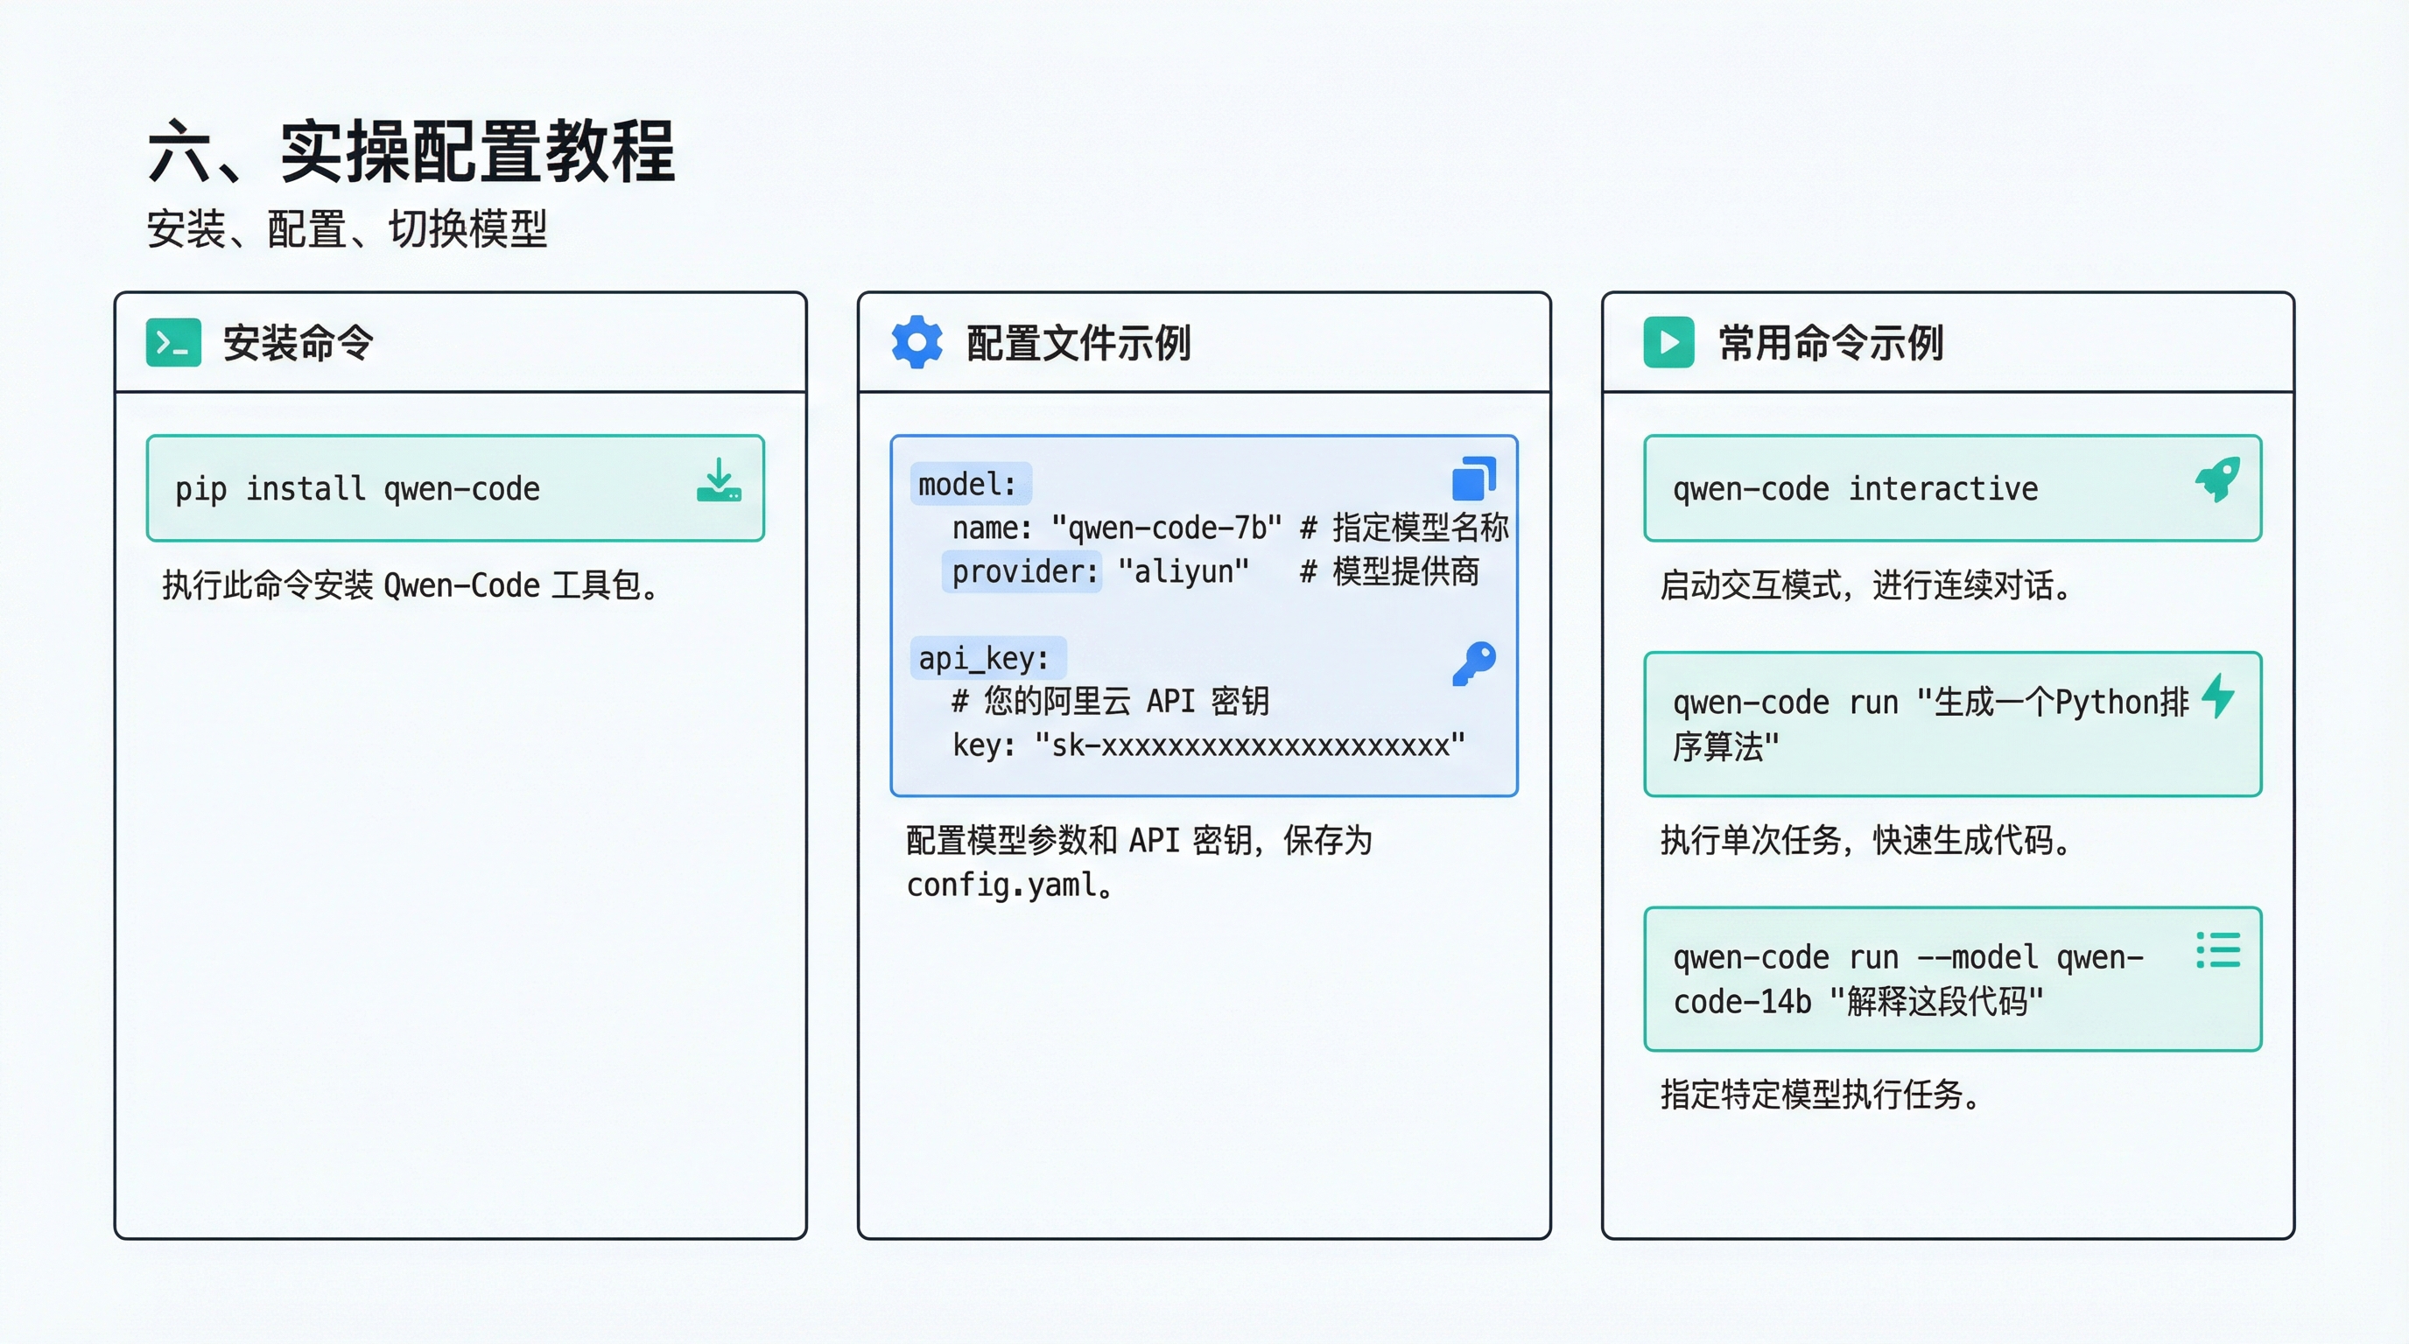Click the subtitle 安装、配置、切换模型
The image size is (2409, 1344).
tap(346, 229)
